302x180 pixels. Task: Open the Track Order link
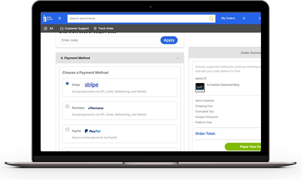coord(106,28)
